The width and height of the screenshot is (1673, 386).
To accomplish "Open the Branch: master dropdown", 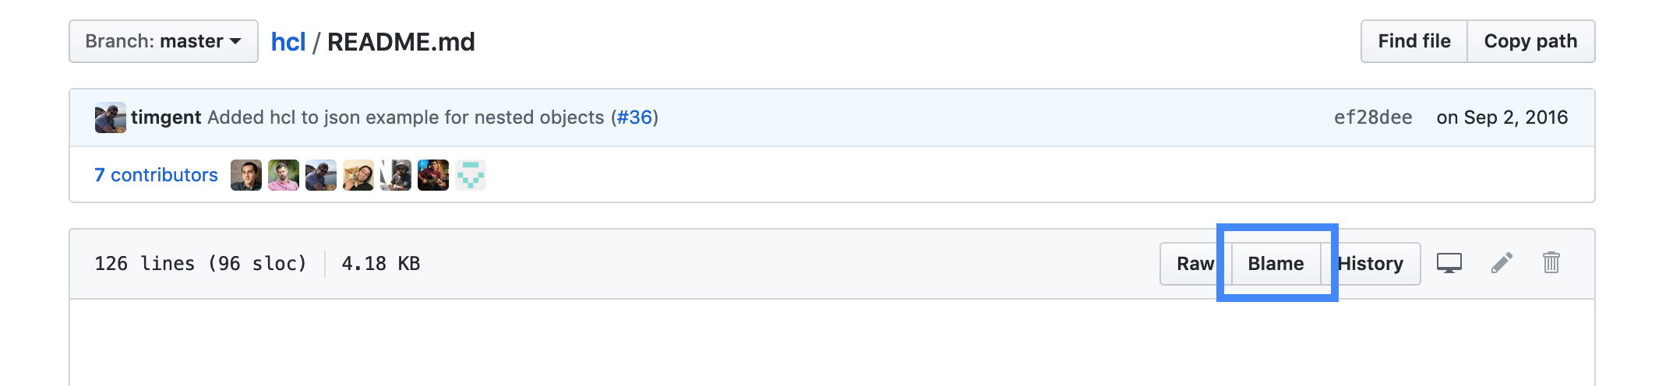I will click(163, 41).
